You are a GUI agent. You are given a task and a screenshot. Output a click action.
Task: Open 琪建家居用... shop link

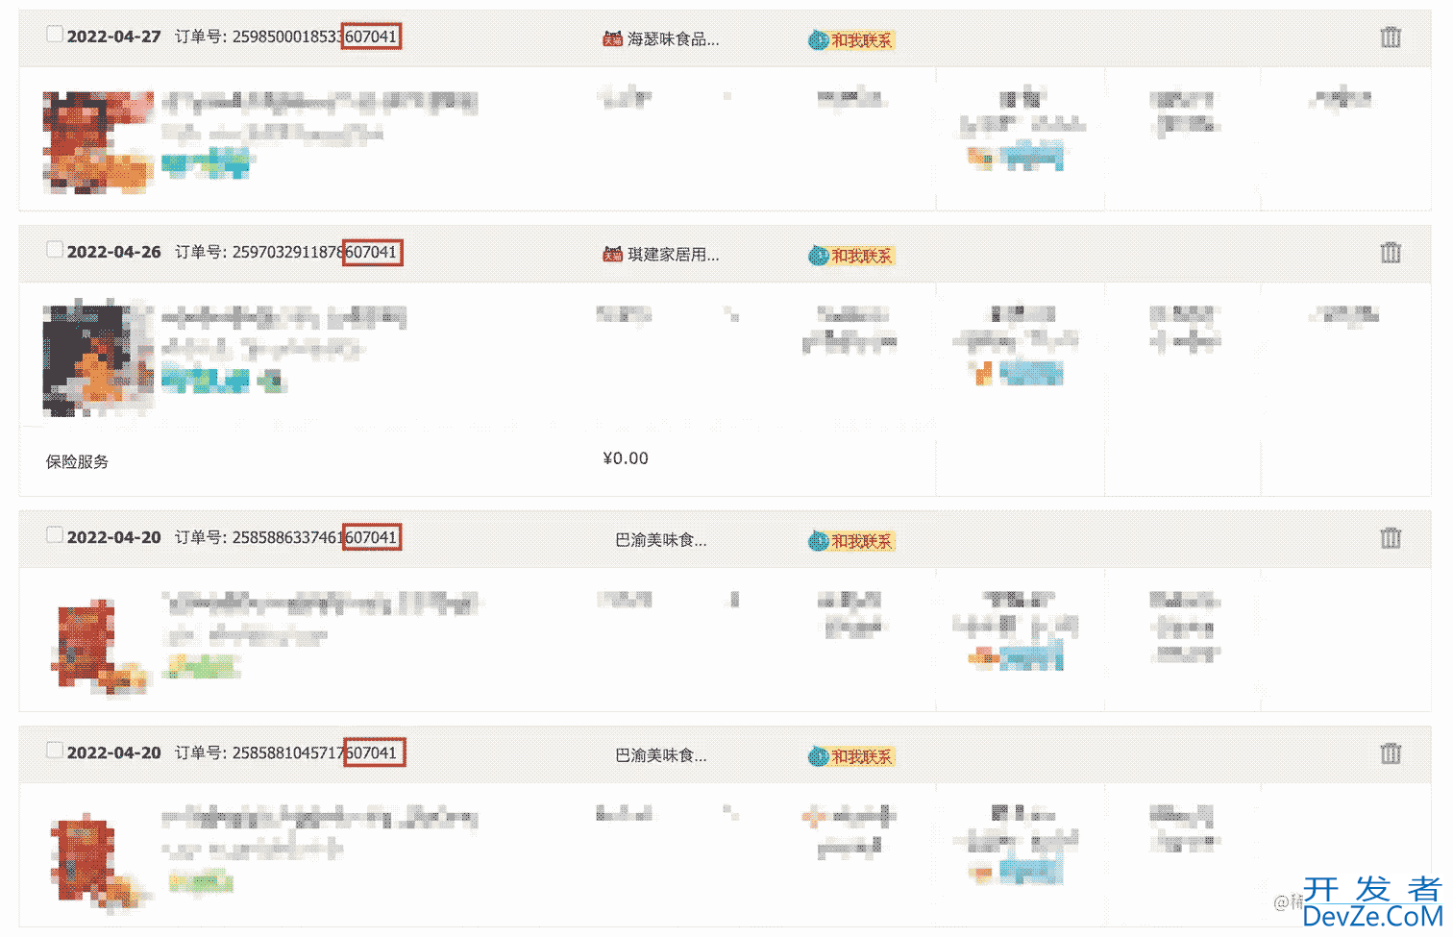[673, 255]
